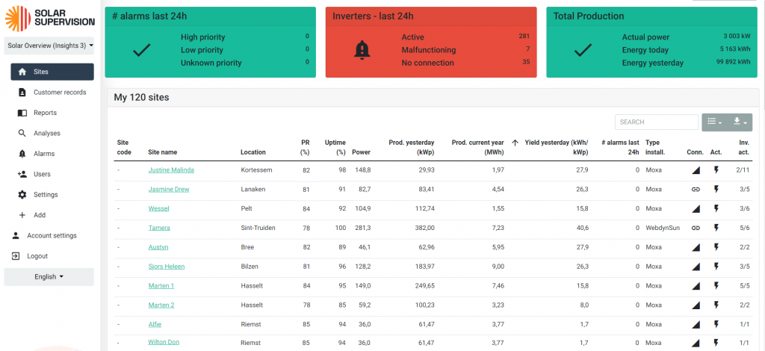The height and width of the screenshot is (351, 765).
Task: Click the Settings gear icon in sidebar
Action: 22,194
